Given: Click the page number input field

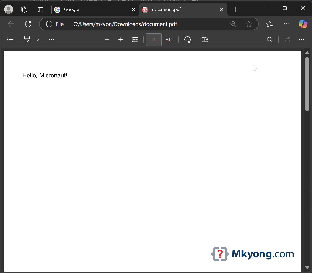Looking at the screenshot, I should point(154,40).
